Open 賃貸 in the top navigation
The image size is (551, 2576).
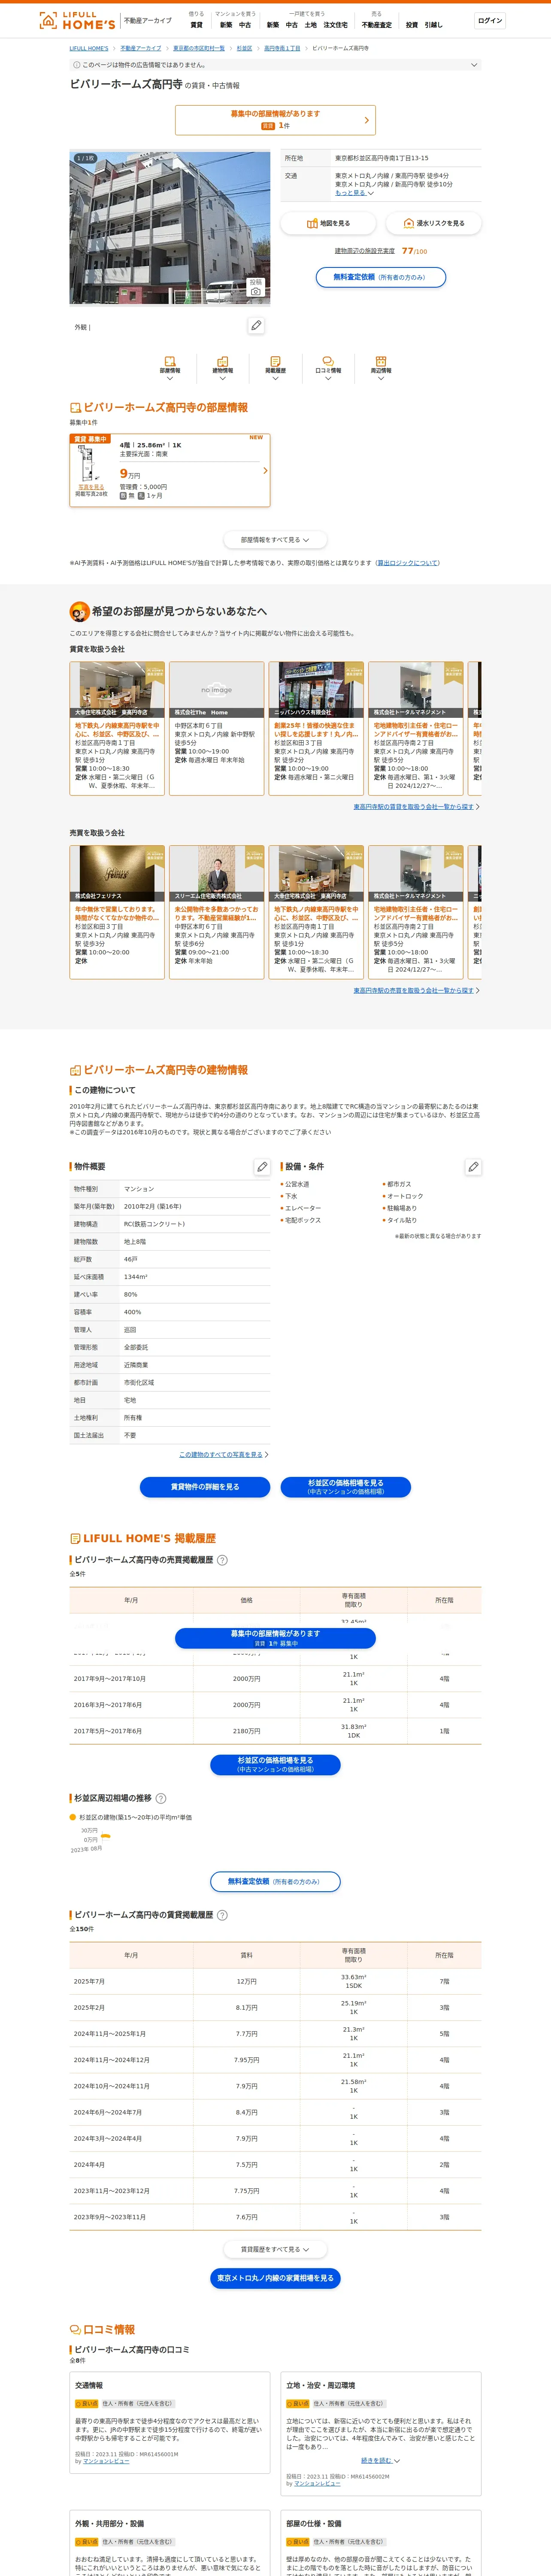[196, 25]
